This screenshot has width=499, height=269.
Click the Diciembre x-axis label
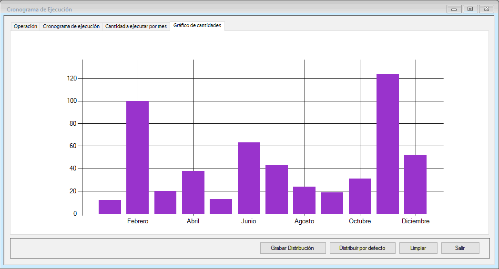click(x=415, y=221)
